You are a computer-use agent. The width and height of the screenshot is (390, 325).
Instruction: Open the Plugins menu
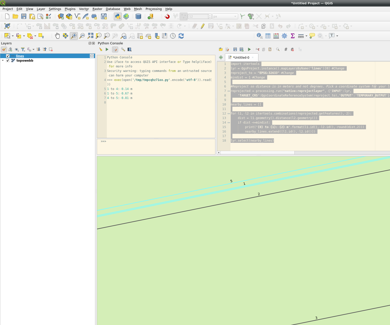click(x=70, y=9)
